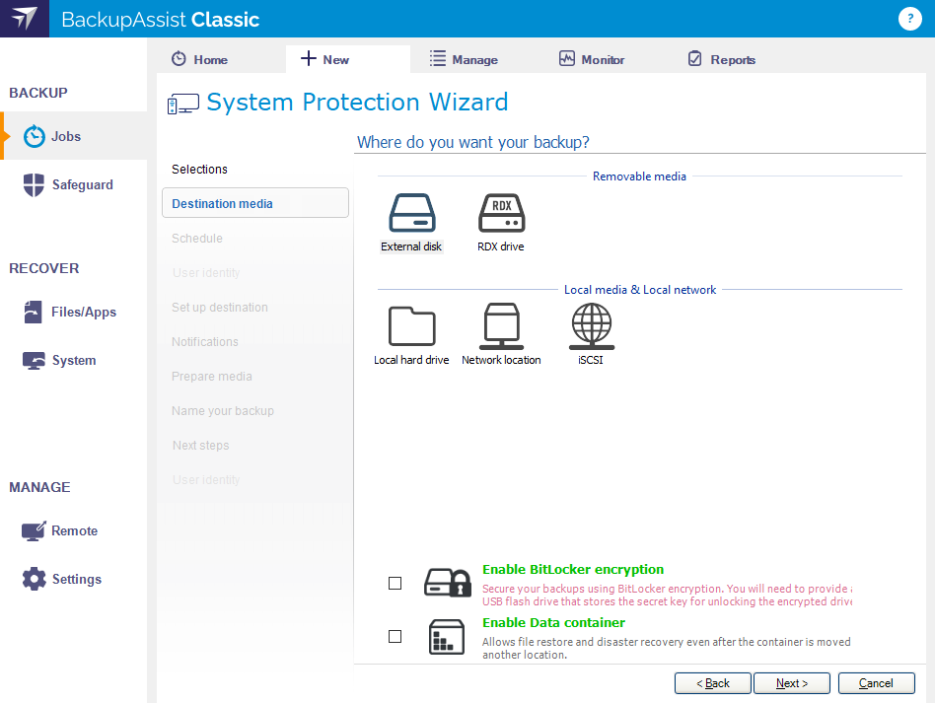Click the Enable Data container heading
Screen dimensions: 935x703
[x=553, y=622]
